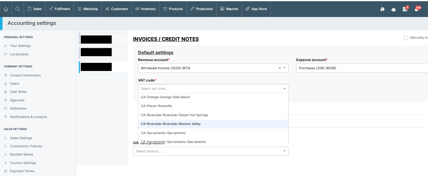Expand the Revenue account dropdown arrow
The height and width of the screenshot is (176, 428).
pos(284,68)
